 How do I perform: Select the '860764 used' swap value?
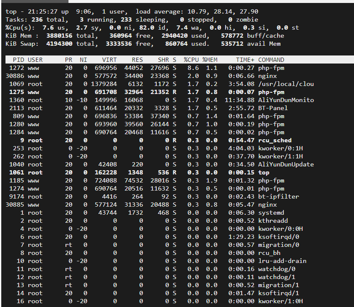coord(185,44)
